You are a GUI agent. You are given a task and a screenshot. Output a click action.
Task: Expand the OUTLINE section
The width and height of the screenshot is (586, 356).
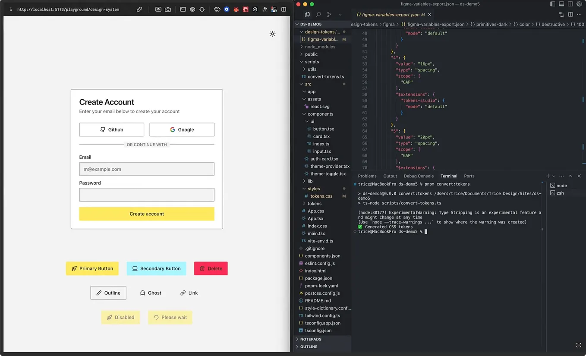[x=322, y=347]
